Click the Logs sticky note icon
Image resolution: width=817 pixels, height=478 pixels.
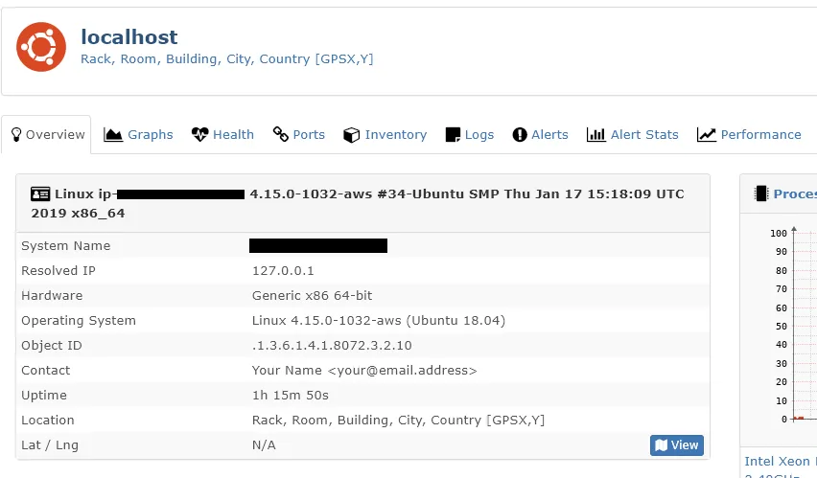coord(453,135)
